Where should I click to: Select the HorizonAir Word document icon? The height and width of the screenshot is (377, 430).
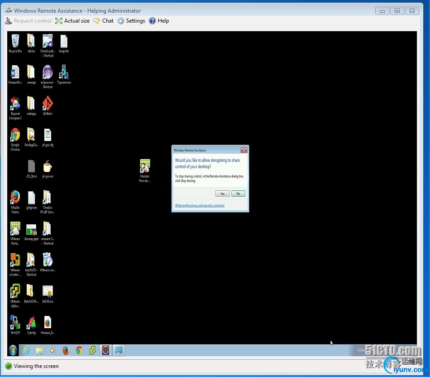[x=15, y=75]
